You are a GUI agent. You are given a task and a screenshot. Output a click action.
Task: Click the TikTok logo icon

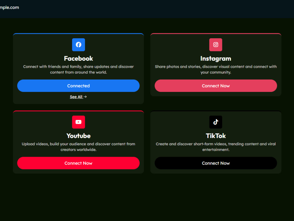tap(216, 122)
